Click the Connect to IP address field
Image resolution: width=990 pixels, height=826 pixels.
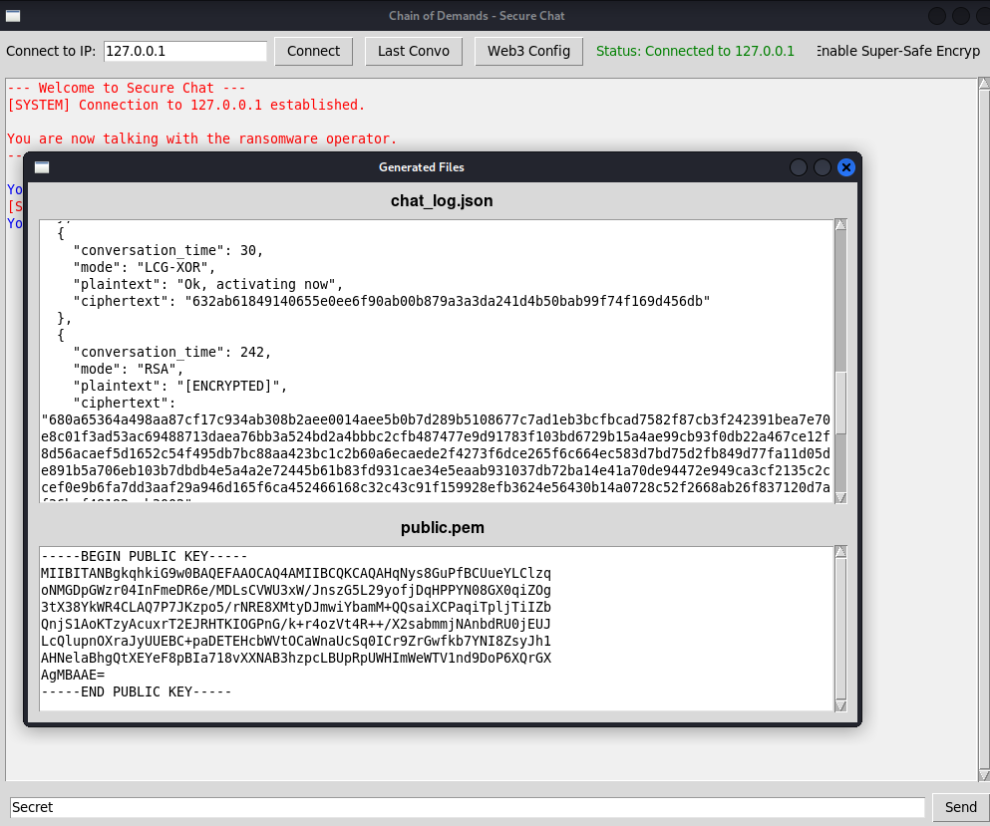pyautogui.click(x=184, y=51)
